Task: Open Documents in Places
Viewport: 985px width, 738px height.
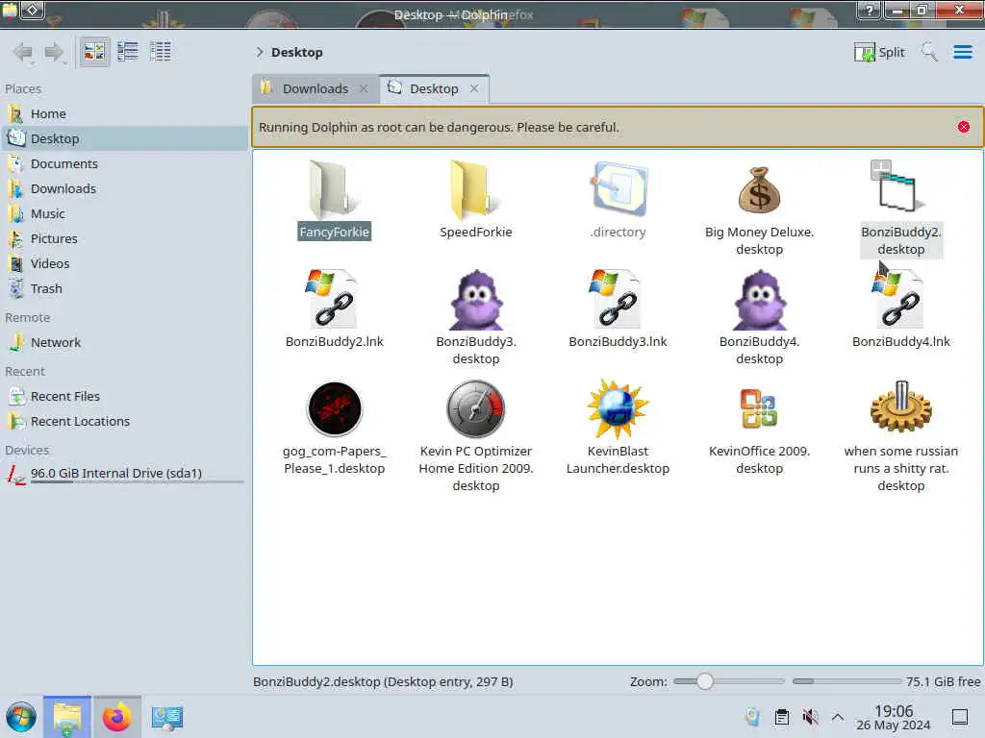Action: click(x=124, y=163)
